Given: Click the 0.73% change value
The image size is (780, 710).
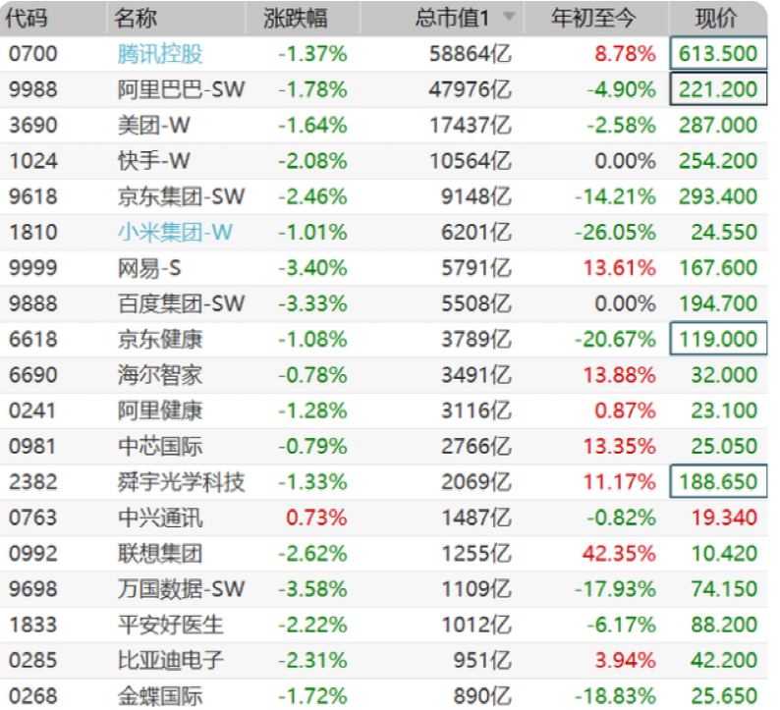Looking at the screenshot, I should tap(316, 518).
